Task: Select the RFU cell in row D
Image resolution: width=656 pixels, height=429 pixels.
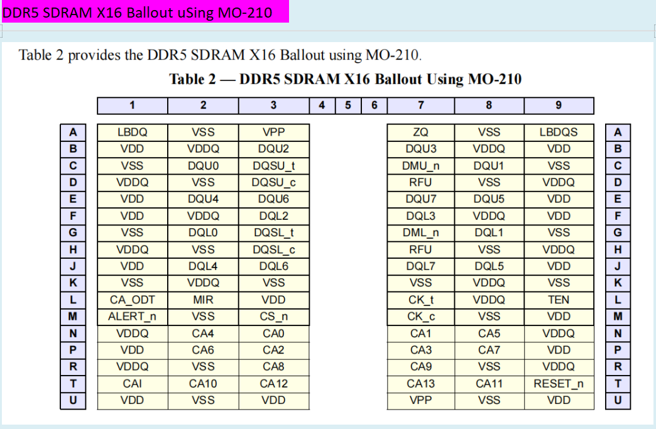Action: coord(420,182)
